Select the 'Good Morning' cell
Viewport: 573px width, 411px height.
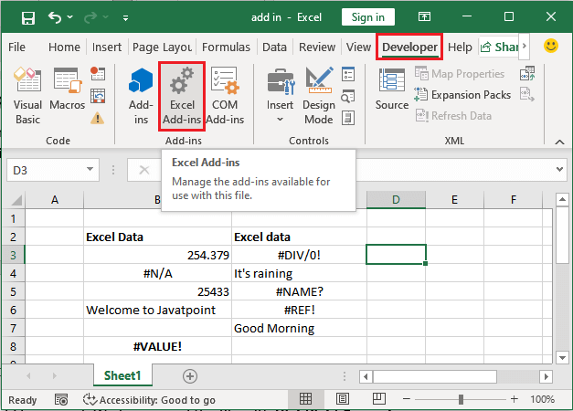click(299, 328)
